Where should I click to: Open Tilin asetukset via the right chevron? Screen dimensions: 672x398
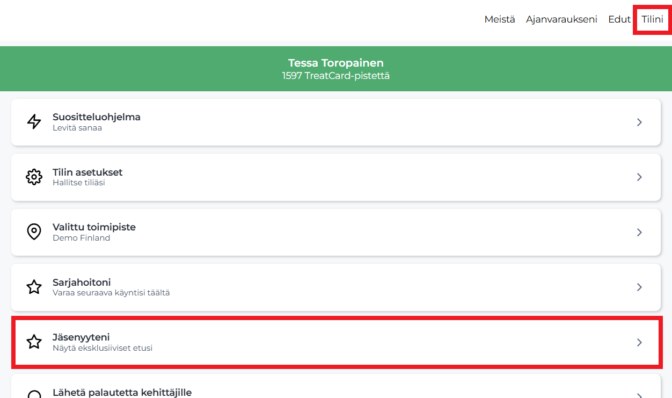pyautogui.click(x=639, y=177)
